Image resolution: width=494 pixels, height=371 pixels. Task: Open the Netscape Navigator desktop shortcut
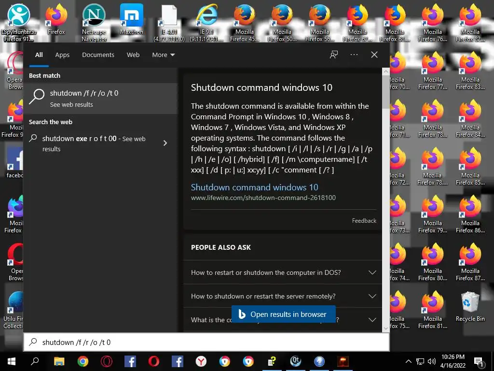[x=94, y=23]
